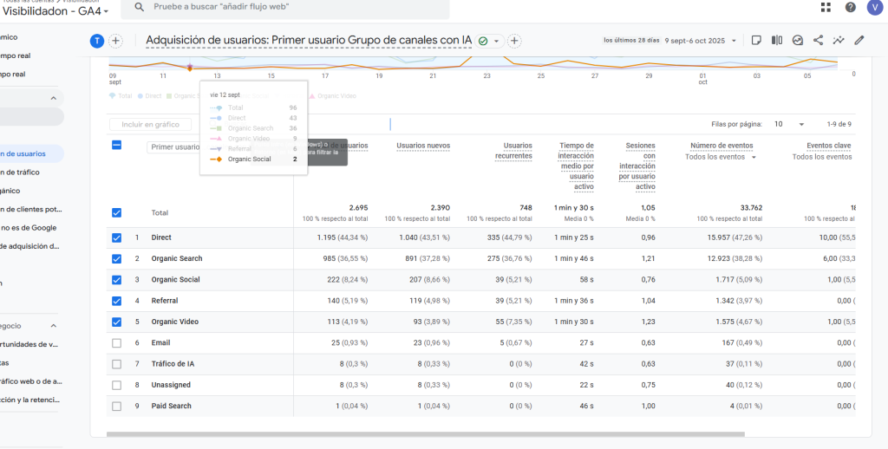Sort by Usuarios recurrentes column header
Image resolution: width=888 pixels, height=449 pixels.
518,151
